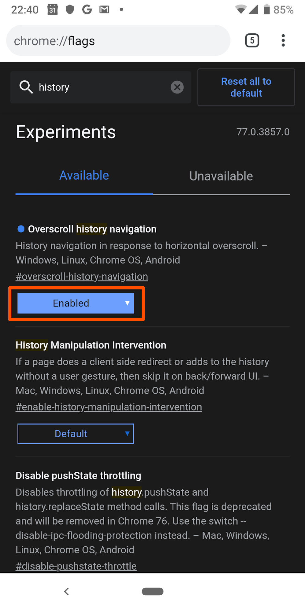This screenshot has width=305, height=610.
Task: Open the #enable-history-manipulation-intervention link
Action: pyautogui.click(x=109, y=407)
